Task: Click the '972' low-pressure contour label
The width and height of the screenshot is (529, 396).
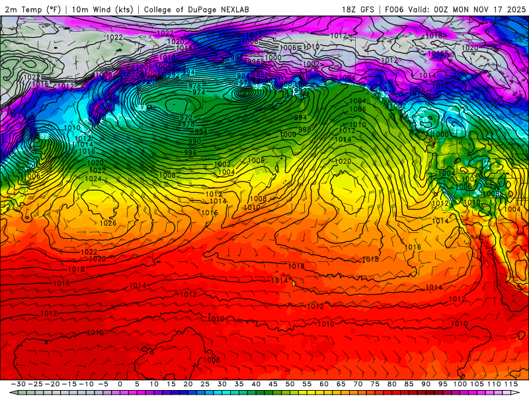Action: pos(186,118)
